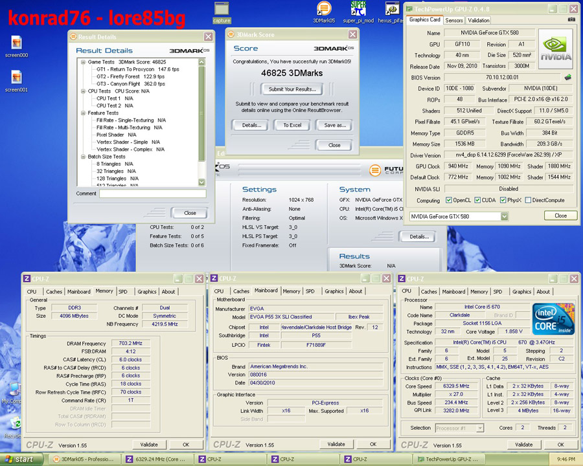Collapse the CPU Tests tree node
This screenshot has width=583, height=466.
click(84, 91)
